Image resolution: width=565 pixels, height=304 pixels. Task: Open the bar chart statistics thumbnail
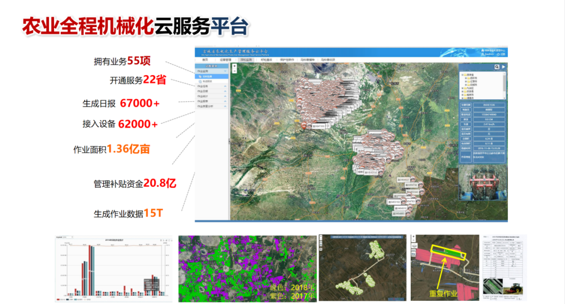[114, 268]
